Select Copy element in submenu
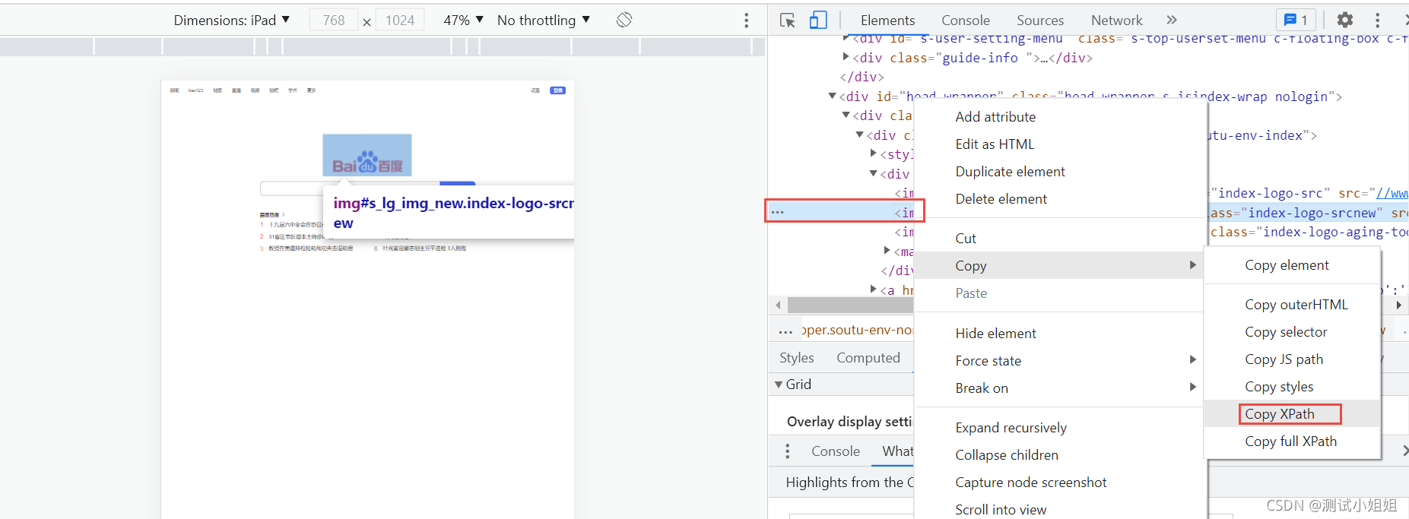This screenshot has width=1409, height=519. point(1293,265)
